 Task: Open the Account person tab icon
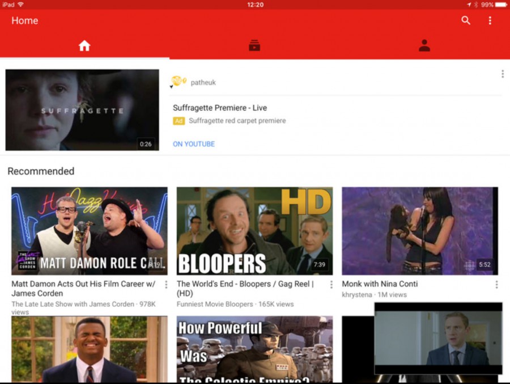tap(424, 46)
